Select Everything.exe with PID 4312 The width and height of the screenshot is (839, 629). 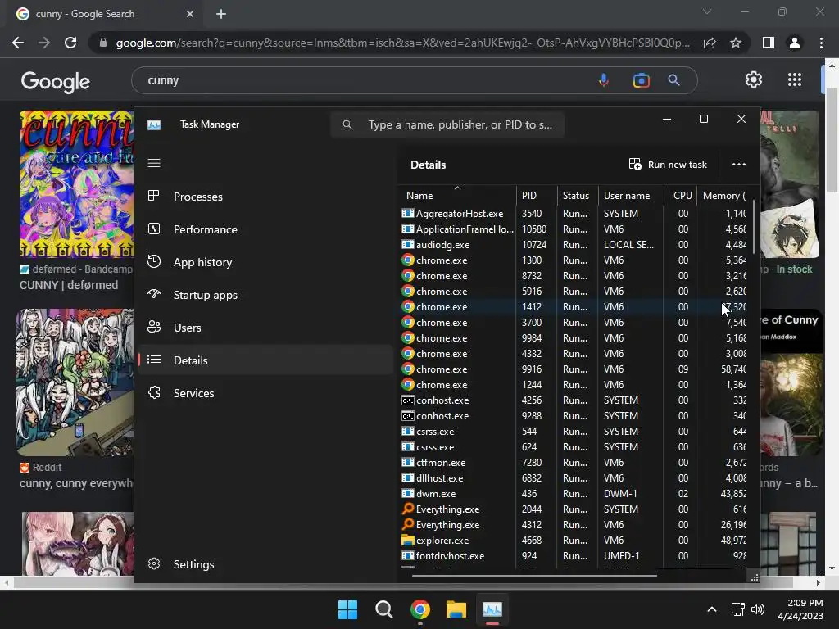coord(574,525)
